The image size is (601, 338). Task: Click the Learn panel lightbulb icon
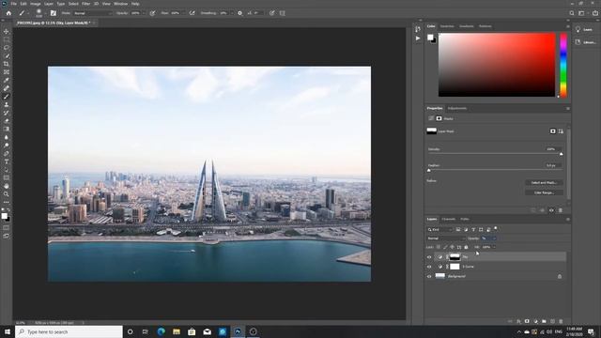click(x=578, y=29)
